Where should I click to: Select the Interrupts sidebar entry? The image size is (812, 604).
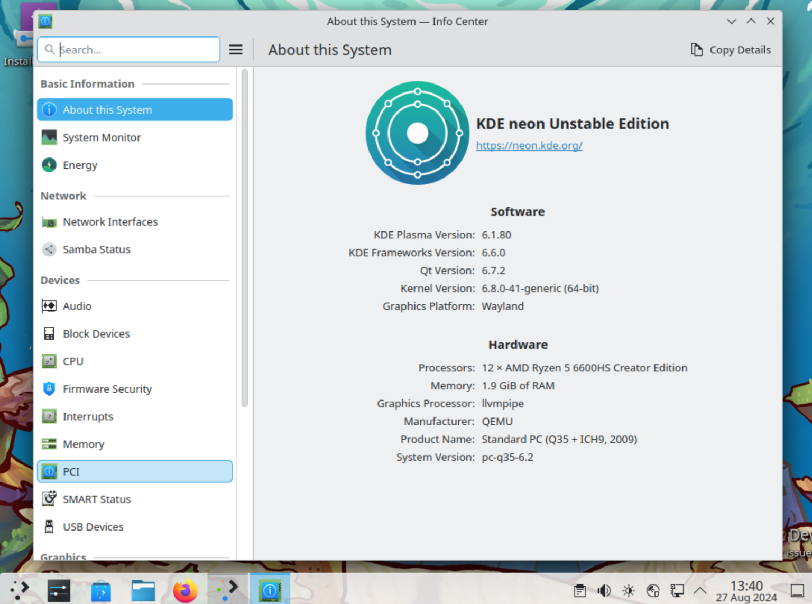[x=88, y=416]
